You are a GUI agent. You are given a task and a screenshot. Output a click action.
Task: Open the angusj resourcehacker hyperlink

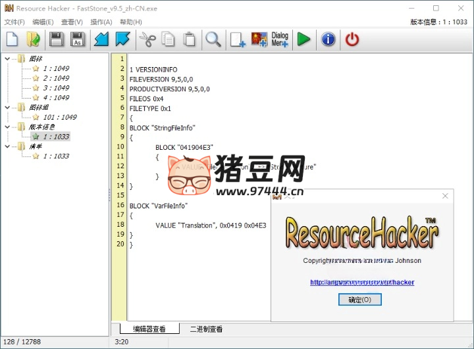click(x=362, y=282)
